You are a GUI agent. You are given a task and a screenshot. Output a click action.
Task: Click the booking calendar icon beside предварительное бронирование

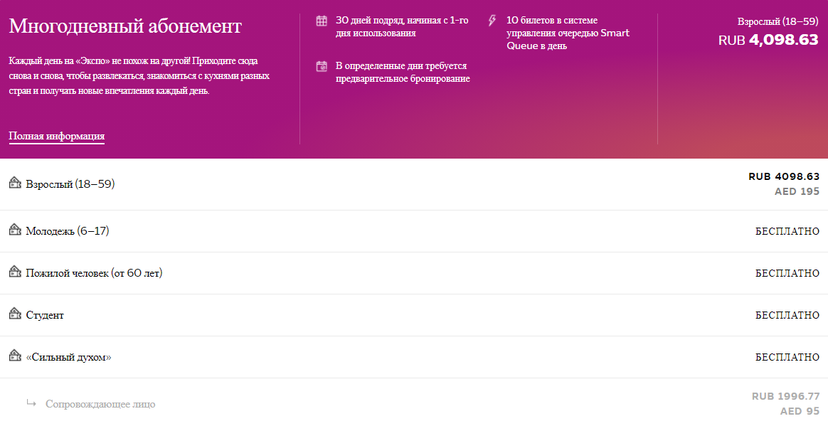pyautogui.click(x=322, y=66)
